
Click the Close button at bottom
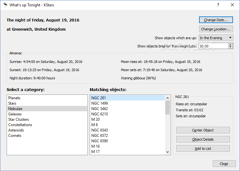click(224, 164)
